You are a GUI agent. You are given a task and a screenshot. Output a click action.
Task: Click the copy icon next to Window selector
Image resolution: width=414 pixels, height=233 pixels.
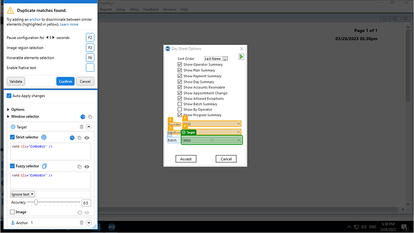(x=90, y=117)
